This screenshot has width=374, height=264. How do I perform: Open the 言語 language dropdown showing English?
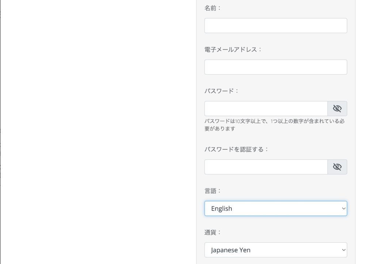[x=276, y=208]
